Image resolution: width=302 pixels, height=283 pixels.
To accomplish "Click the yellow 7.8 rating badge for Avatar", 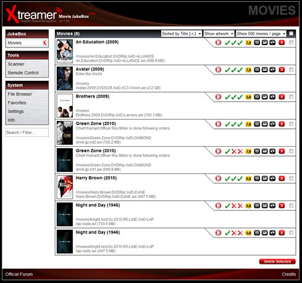I will [248, 70].
